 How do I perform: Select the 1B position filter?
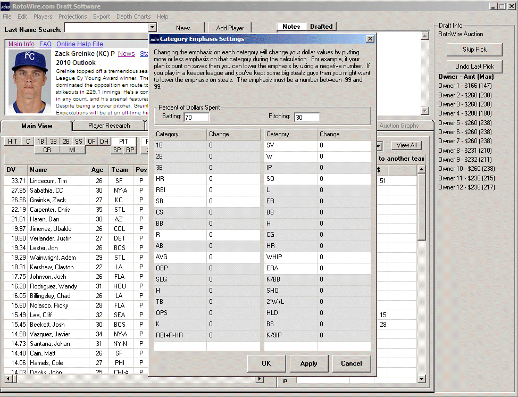coord(40,142)
